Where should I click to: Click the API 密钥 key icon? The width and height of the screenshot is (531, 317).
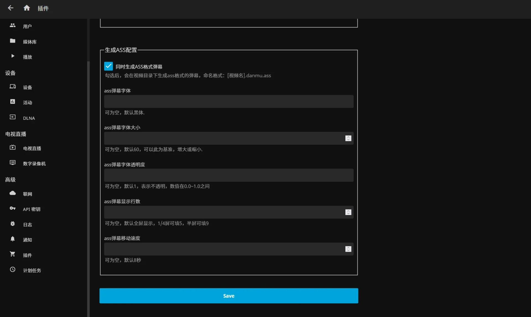coord(12,208)
